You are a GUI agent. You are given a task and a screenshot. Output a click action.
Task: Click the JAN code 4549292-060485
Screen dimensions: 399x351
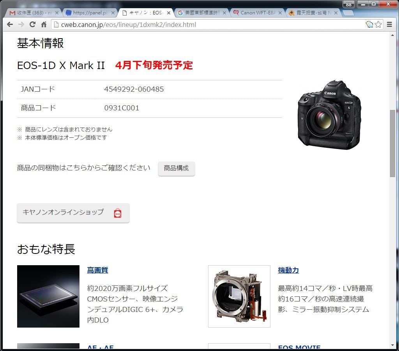[134, 89]
